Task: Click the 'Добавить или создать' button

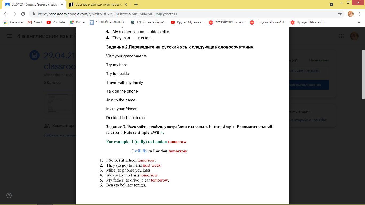Action: point(309,71)
